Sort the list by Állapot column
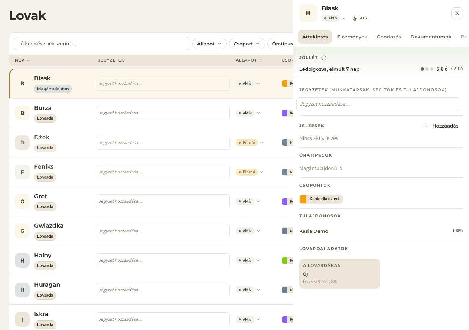The height and width of the screenshot is (330, 469). click(x=249, y=60)
